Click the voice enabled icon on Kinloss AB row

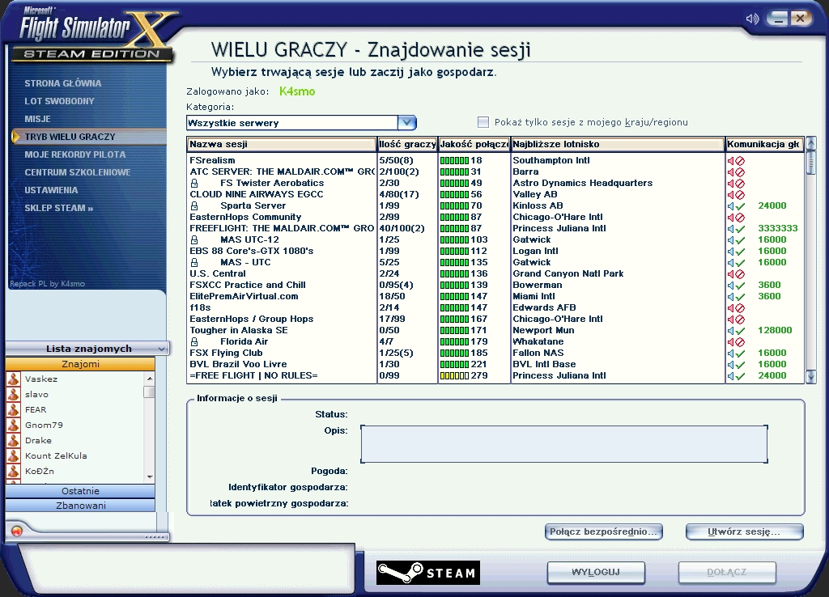pos(736,206)
